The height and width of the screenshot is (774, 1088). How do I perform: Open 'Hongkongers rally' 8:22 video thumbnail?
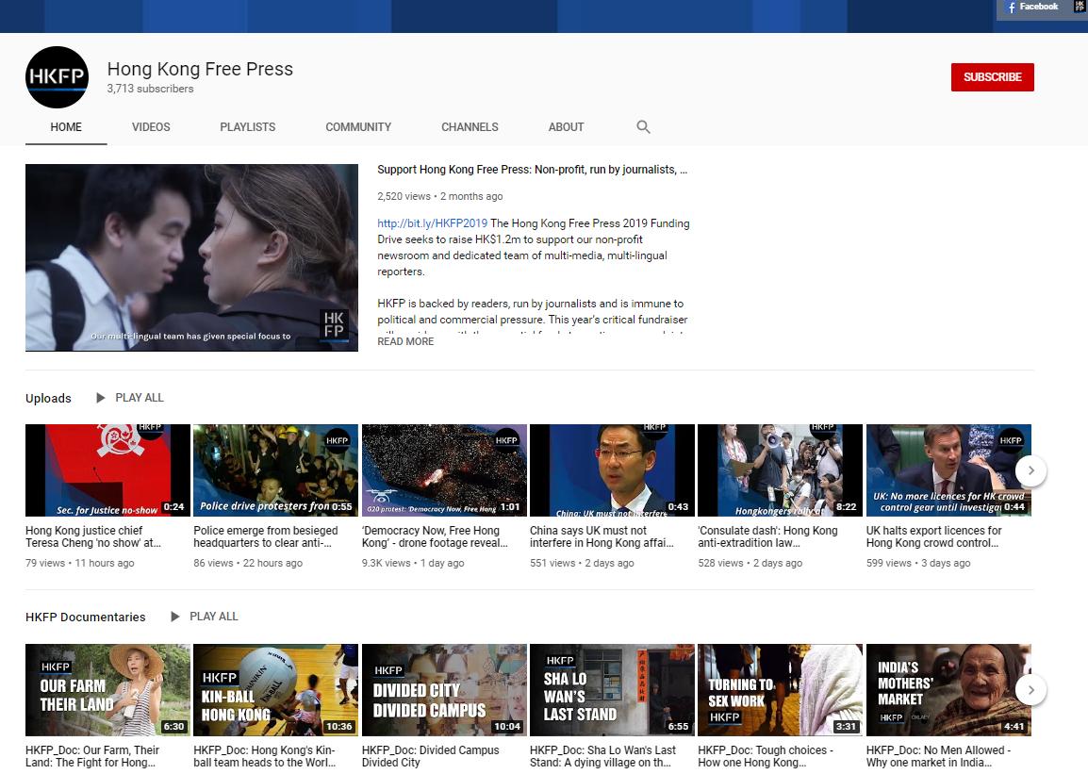point(780,470)
